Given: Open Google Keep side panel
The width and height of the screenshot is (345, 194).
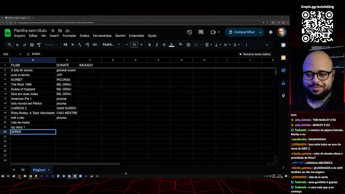Looking at the screenshot, I should tap(283, 58).
